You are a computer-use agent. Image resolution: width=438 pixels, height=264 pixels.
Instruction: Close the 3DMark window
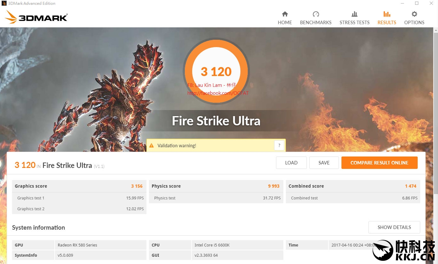click(431, 3)
